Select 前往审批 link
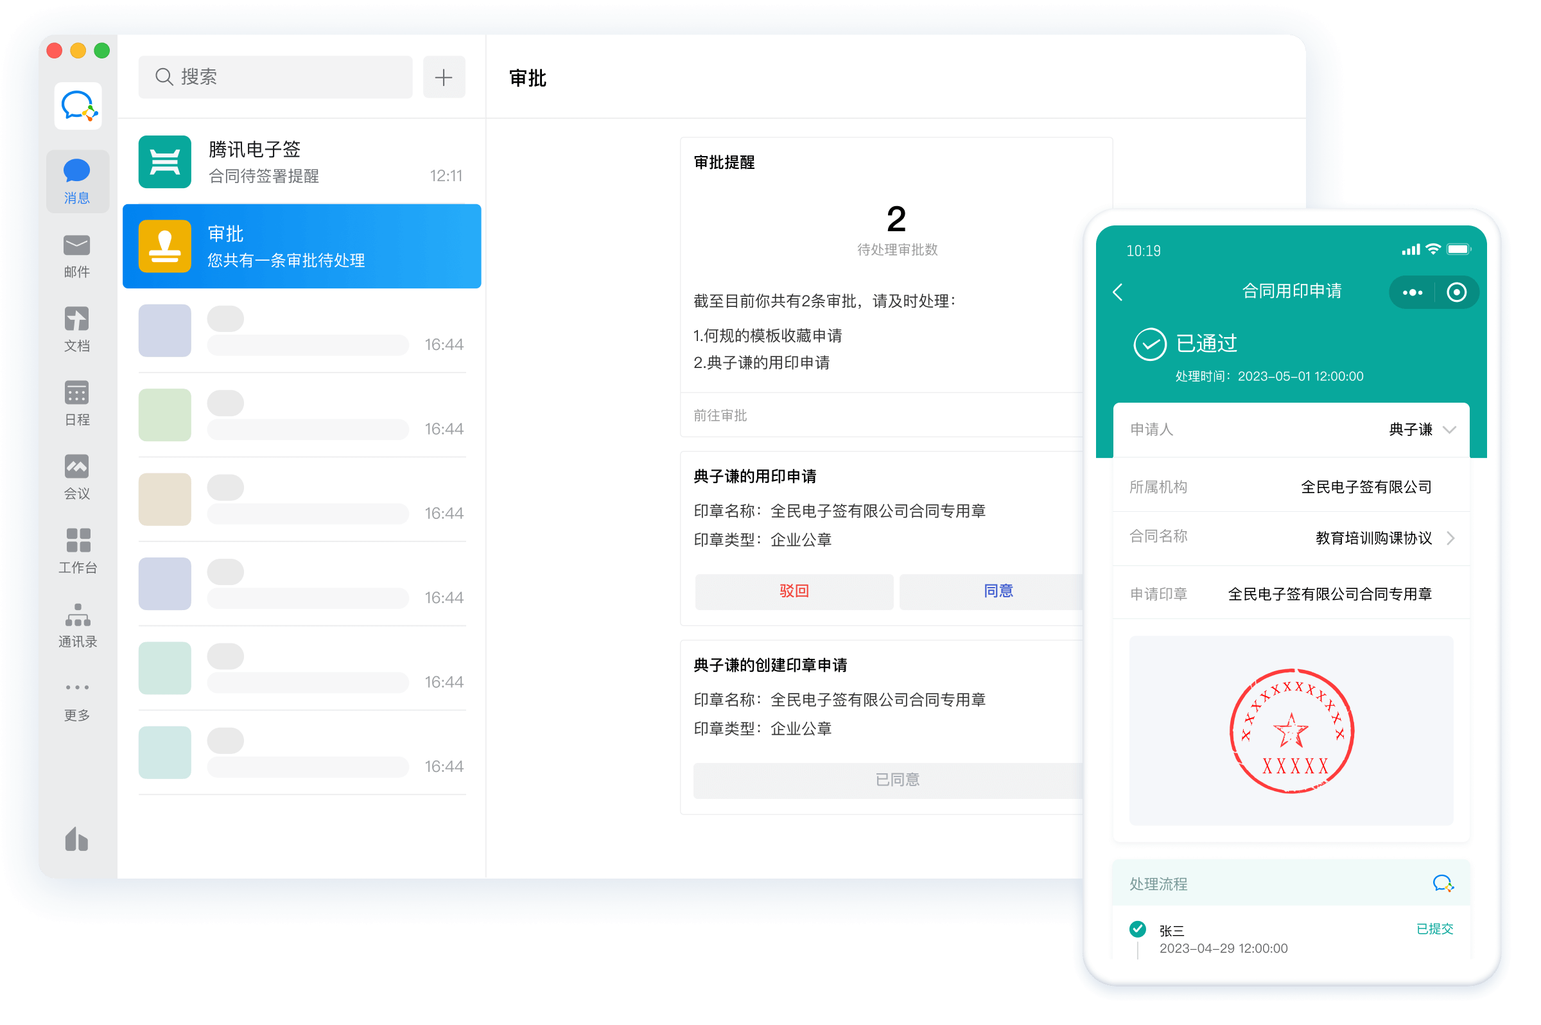Screen dimensions: 1541x1025 [722, 416]
